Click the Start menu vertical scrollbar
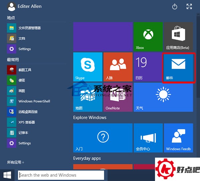 [198, 57]
